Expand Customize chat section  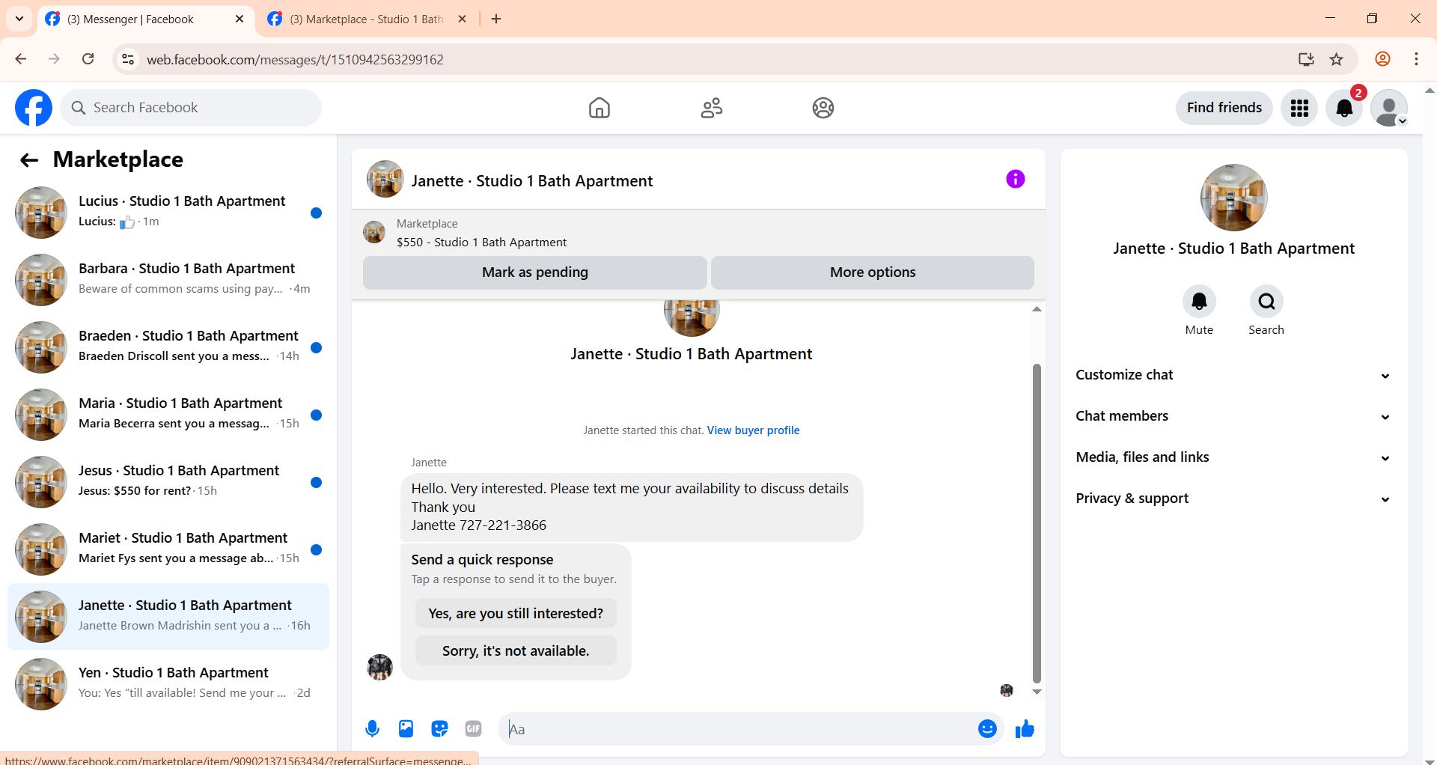(1233, 375)
